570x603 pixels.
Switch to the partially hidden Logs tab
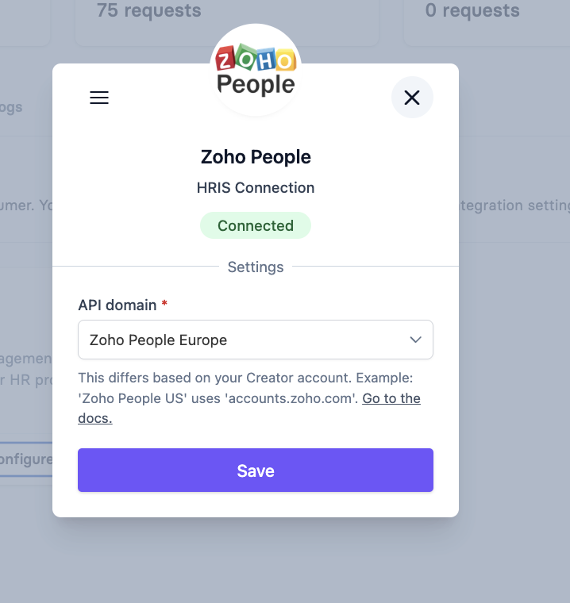pos(11,107)
